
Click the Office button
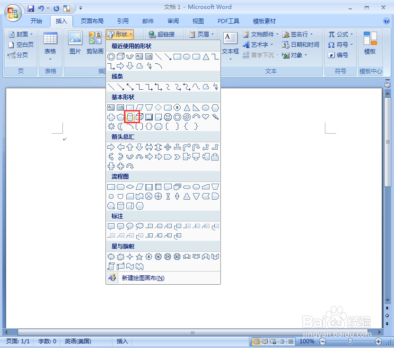click(x=13, y=13)
